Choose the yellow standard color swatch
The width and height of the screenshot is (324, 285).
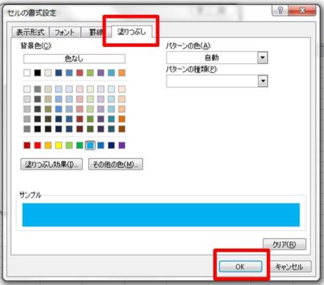pyautogui.click(x=59, y=145)
